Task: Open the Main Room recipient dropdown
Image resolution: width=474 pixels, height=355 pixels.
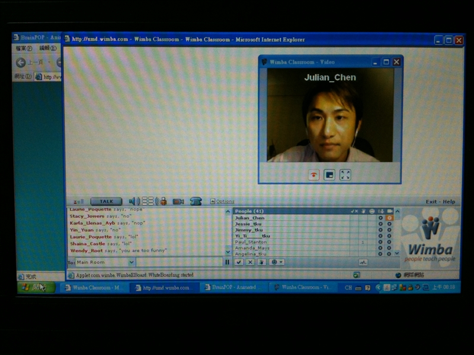Action: (132, 262)
